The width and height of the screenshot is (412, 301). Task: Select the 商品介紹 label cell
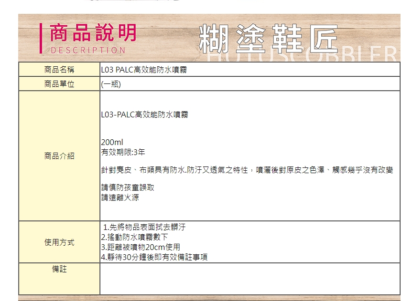[x=59, y=156]
